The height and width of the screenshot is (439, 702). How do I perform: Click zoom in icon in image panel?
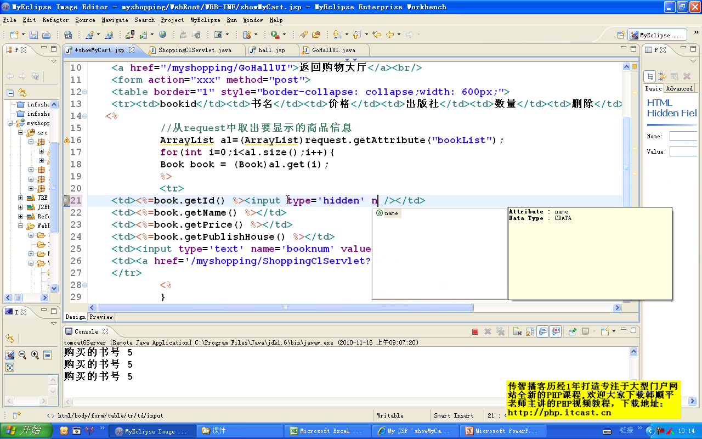35,355
